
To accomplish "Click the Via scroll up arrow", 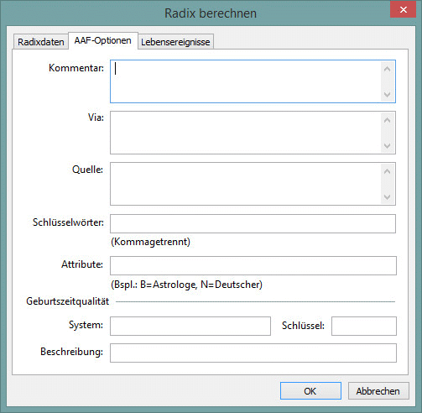I will (388, 120).
